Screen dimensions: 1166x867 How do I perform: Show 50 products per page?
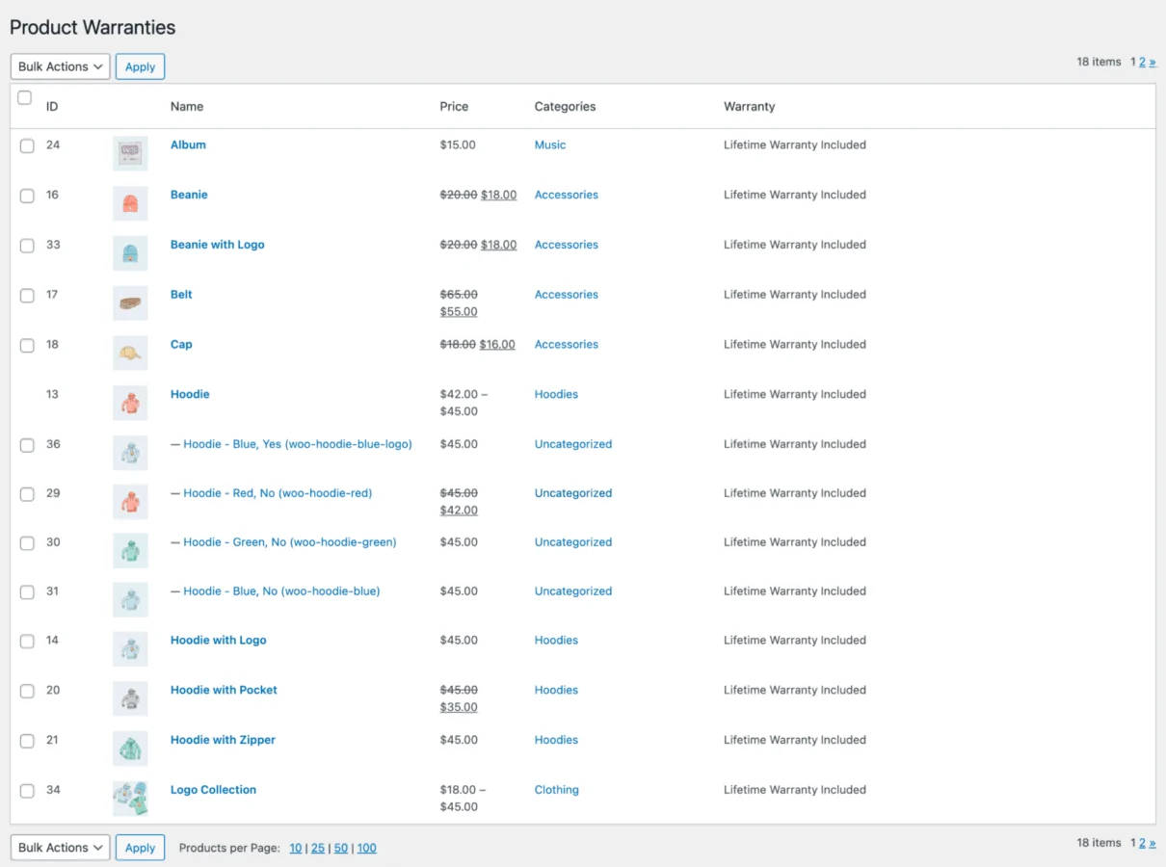(341, 849)
